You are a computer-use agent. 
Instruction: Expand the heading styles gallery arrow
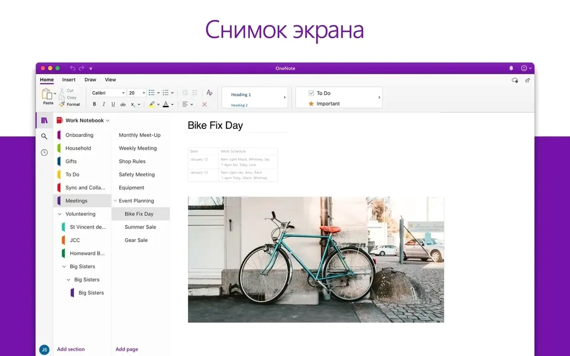pyautogui.click(x=285, y=97)
